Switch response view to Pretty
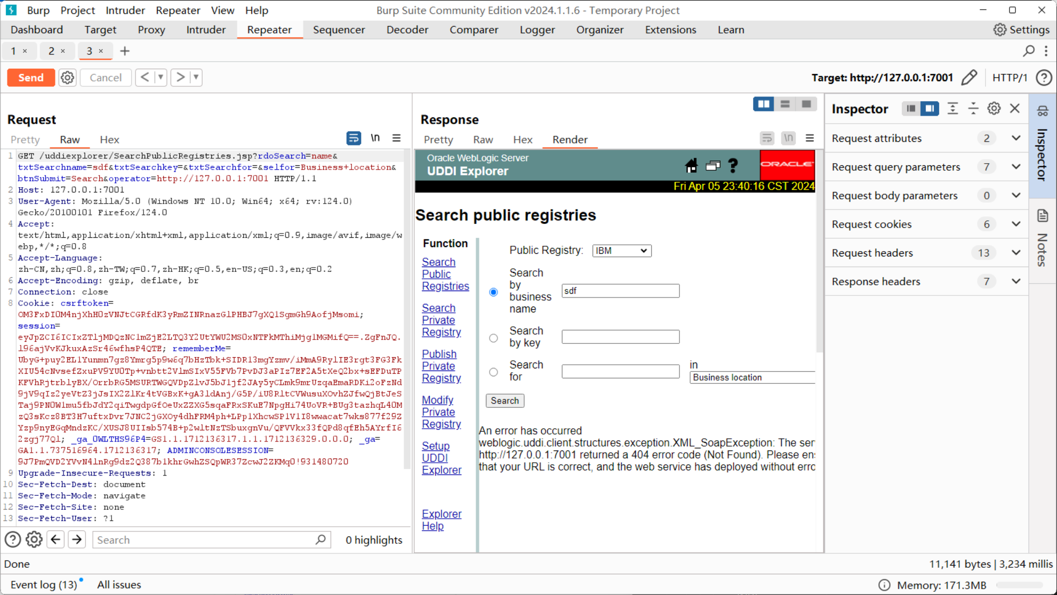 tap(438, 140)
